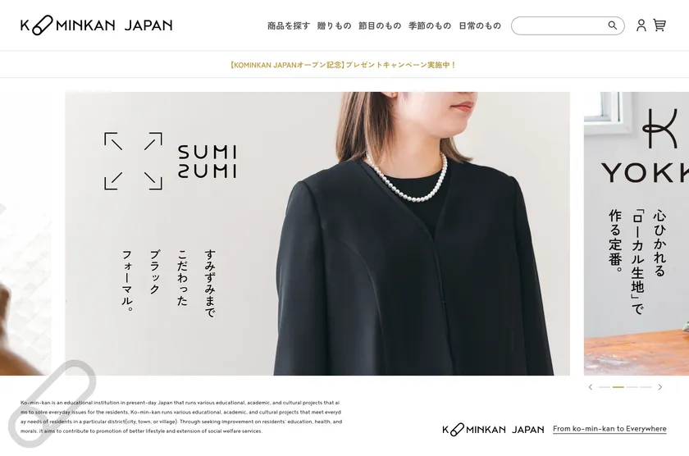Open the 日常のもの menu
The image size is (689, 456).
[x=480, y=26]
